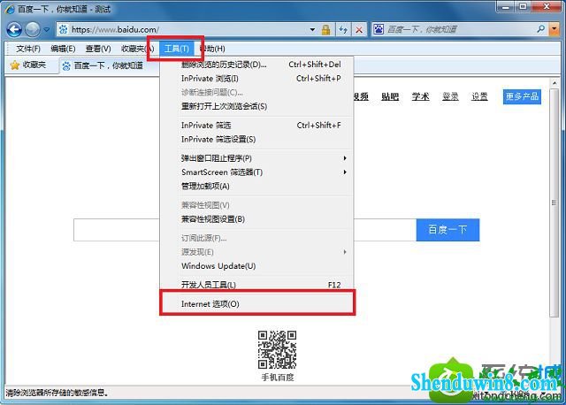Click the 手机百度 QR code image
Screen dimensions: 566x405
[x=277, y=349]
